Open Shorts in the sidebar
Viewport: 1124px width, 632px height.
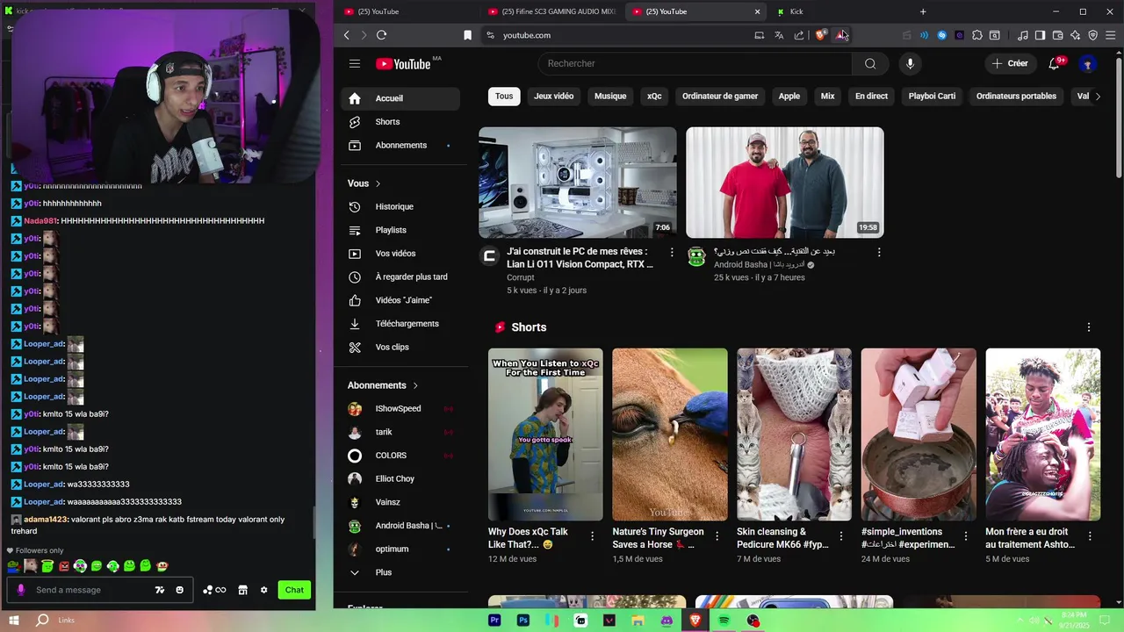coord(400,122)
